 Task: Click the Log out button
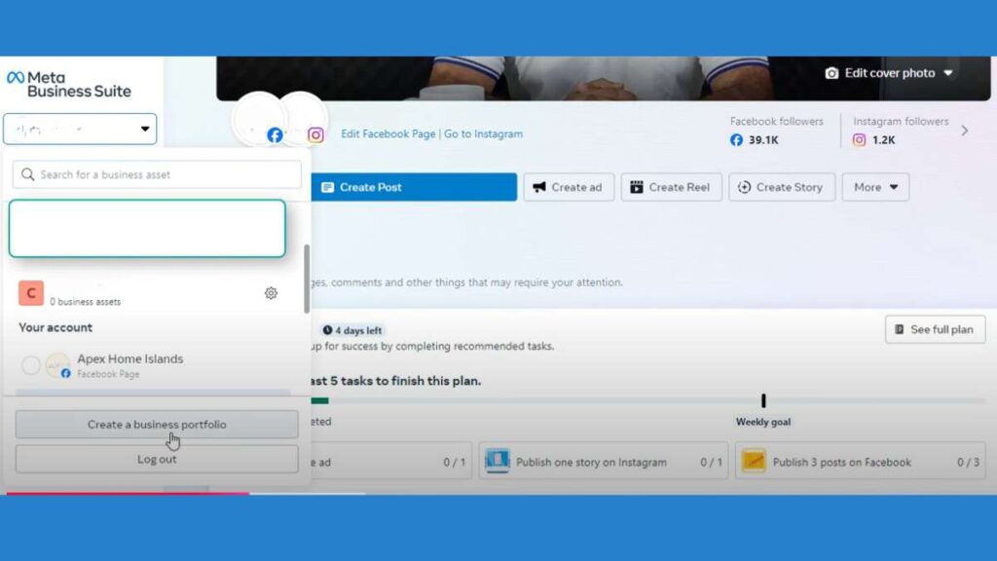coord(157,460)
